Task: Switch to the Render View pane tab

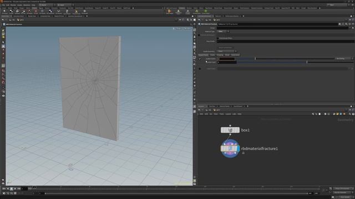Action: [32, 16]
